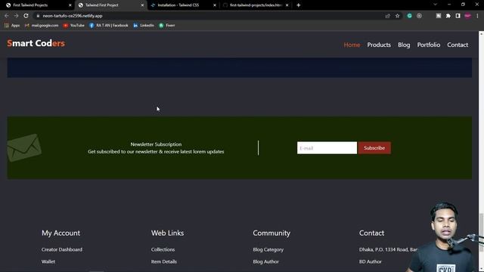Open Item Details footer link

click(x=163, y=261)
